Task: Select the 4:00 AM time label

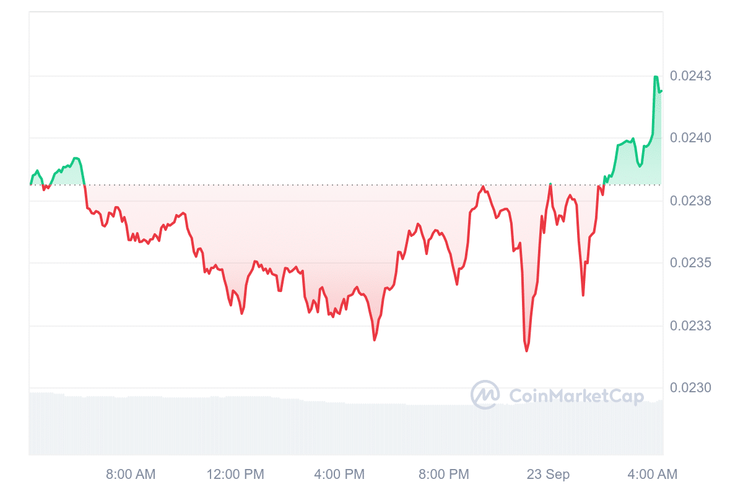Action: coord(652,475)
